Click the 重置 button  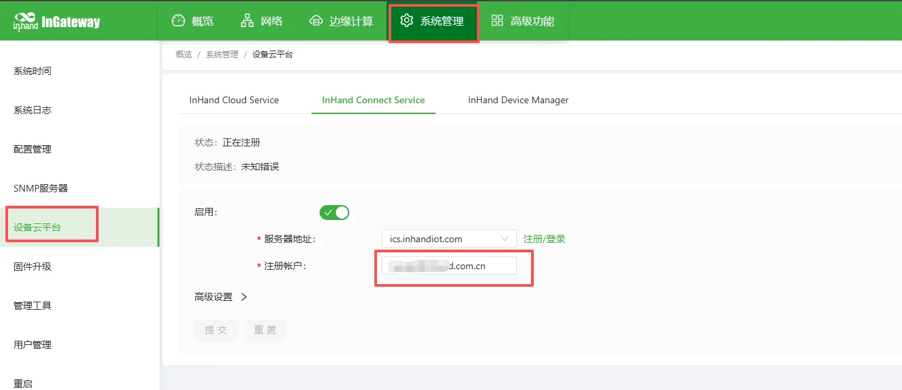click(266, 330)
